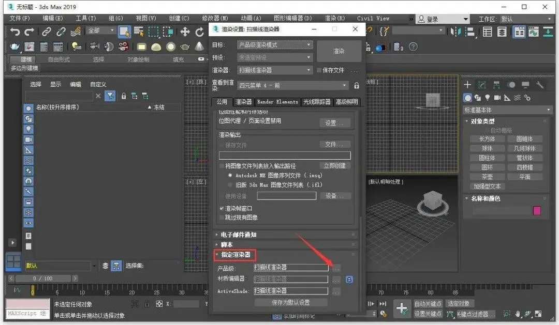The width and height of the screenshot is (559, 325).
Task: Open the Utilities wrench tab
Action: click(x=540, y=84)
